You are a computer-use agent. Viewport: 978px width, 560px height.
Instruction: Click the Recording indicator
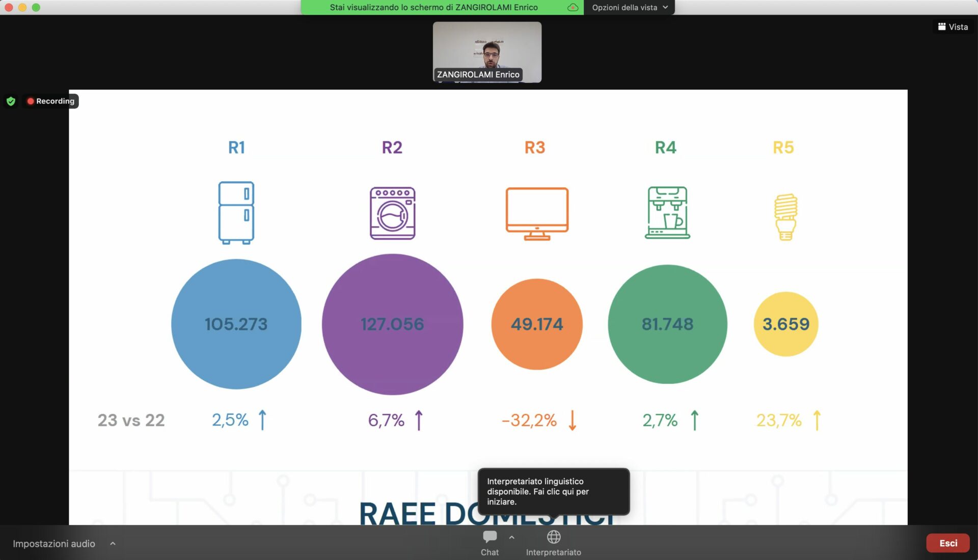pyautogui.click(x=51, y=101)
